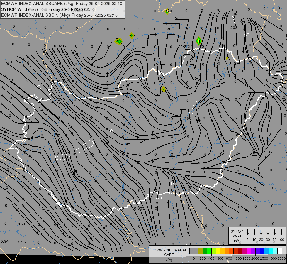Pick the indigo swatch right of 2000 tick
Image resolution: width=287 pixels, height=264 pixels.
click(257, 251)
